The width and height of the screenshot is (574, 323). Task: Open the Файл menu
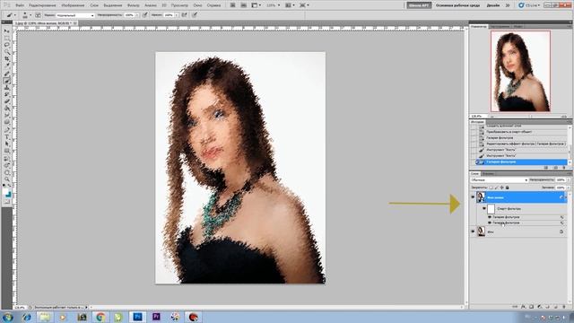[x=20, y=5]
